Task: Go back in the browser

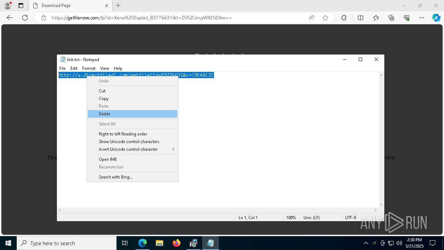Action: [10, 18]
